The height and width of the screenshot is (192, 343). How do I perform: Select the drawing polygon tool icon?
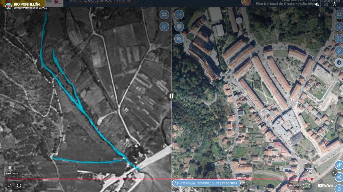pyautogui.click(x=339, y=39)
